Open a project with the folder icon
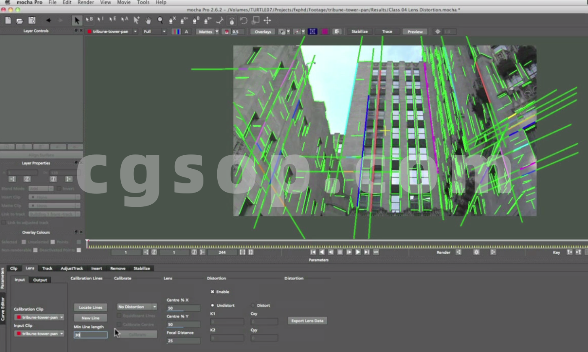 (x=20, y=20)
